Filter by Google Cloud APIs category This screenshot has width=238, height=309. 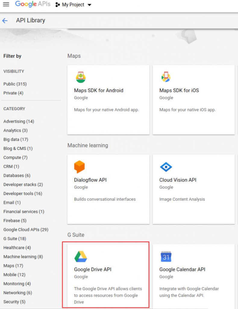tap(26, 230)
